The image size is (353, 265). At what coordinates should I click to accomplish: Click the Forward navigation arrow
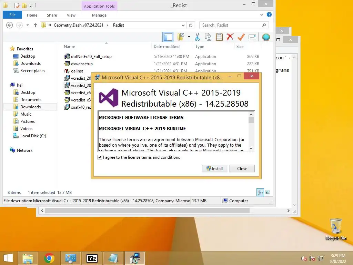[19, 25]
